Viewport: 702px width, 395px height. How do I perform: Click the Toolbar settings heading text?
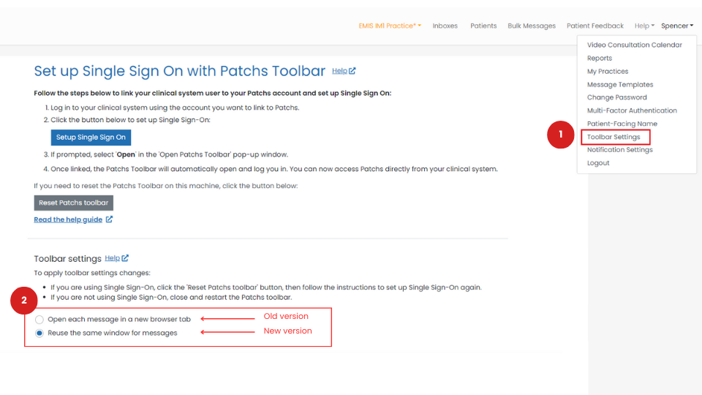67,259
